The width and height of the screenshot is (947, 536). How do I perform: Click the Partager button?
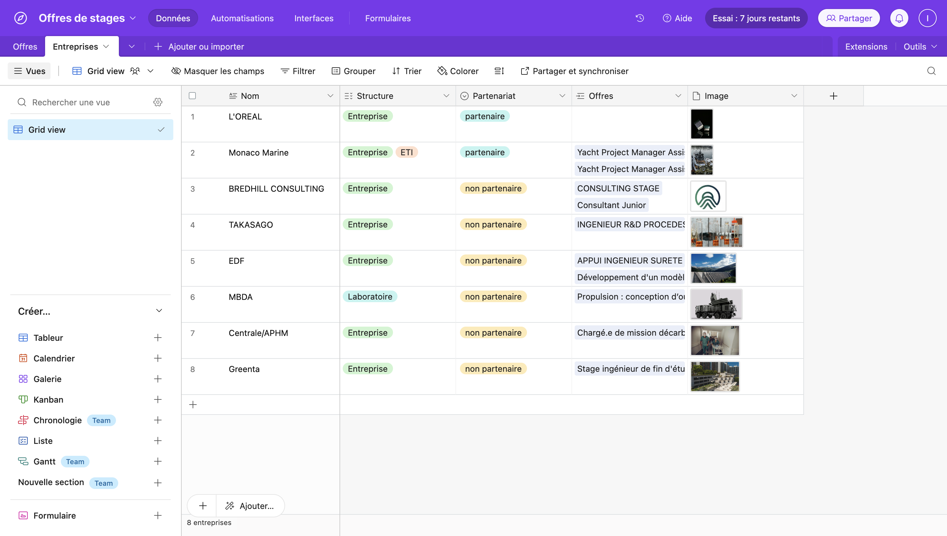(x=849, y=18)
